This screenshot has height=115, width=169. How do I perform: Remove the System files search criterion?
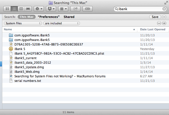(x=159, y=23)
